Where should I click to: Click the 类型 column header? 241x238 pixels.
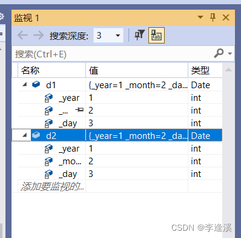point(205,70)
